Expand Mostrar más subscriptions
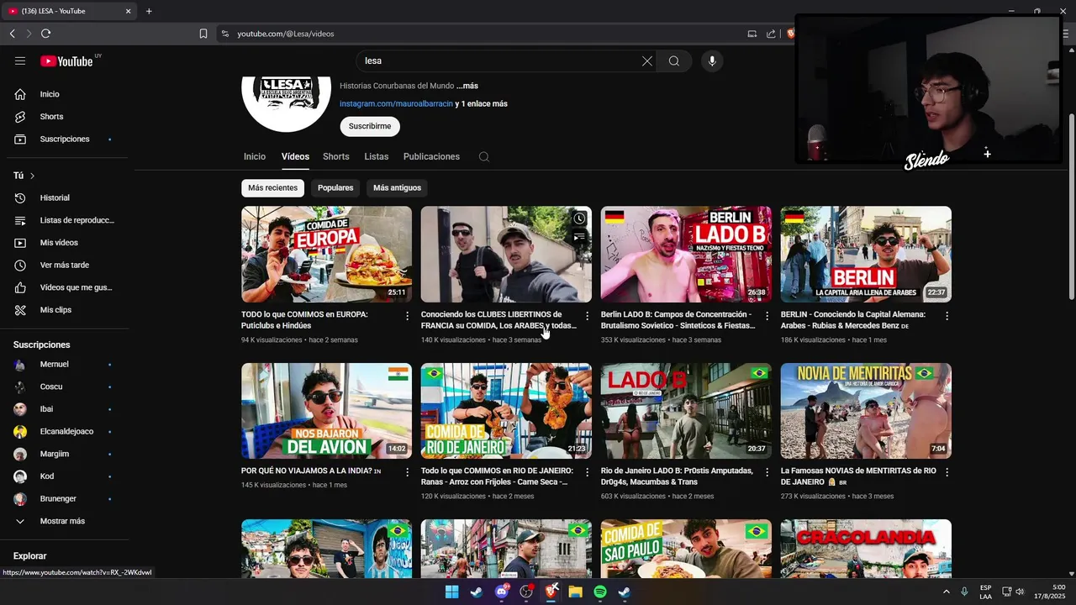Viewport: 1076px width, 605px height. (64, 521)
